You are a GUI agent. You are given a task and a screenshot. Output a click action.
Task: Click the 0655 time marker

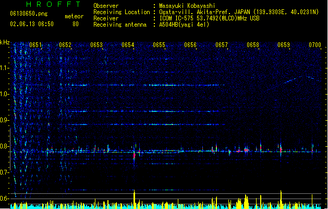point(159,45)
